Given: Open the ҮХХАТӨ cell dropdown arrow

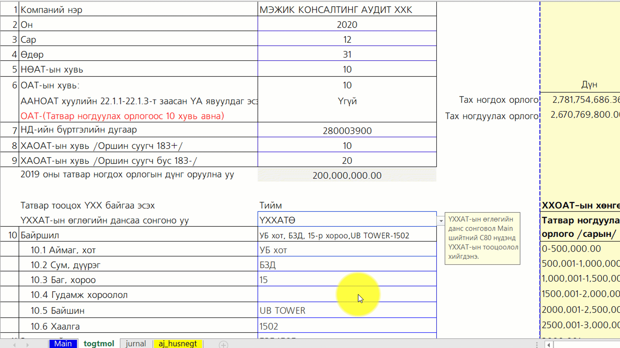Looking at the screenshot, I should tap(441, 221).
